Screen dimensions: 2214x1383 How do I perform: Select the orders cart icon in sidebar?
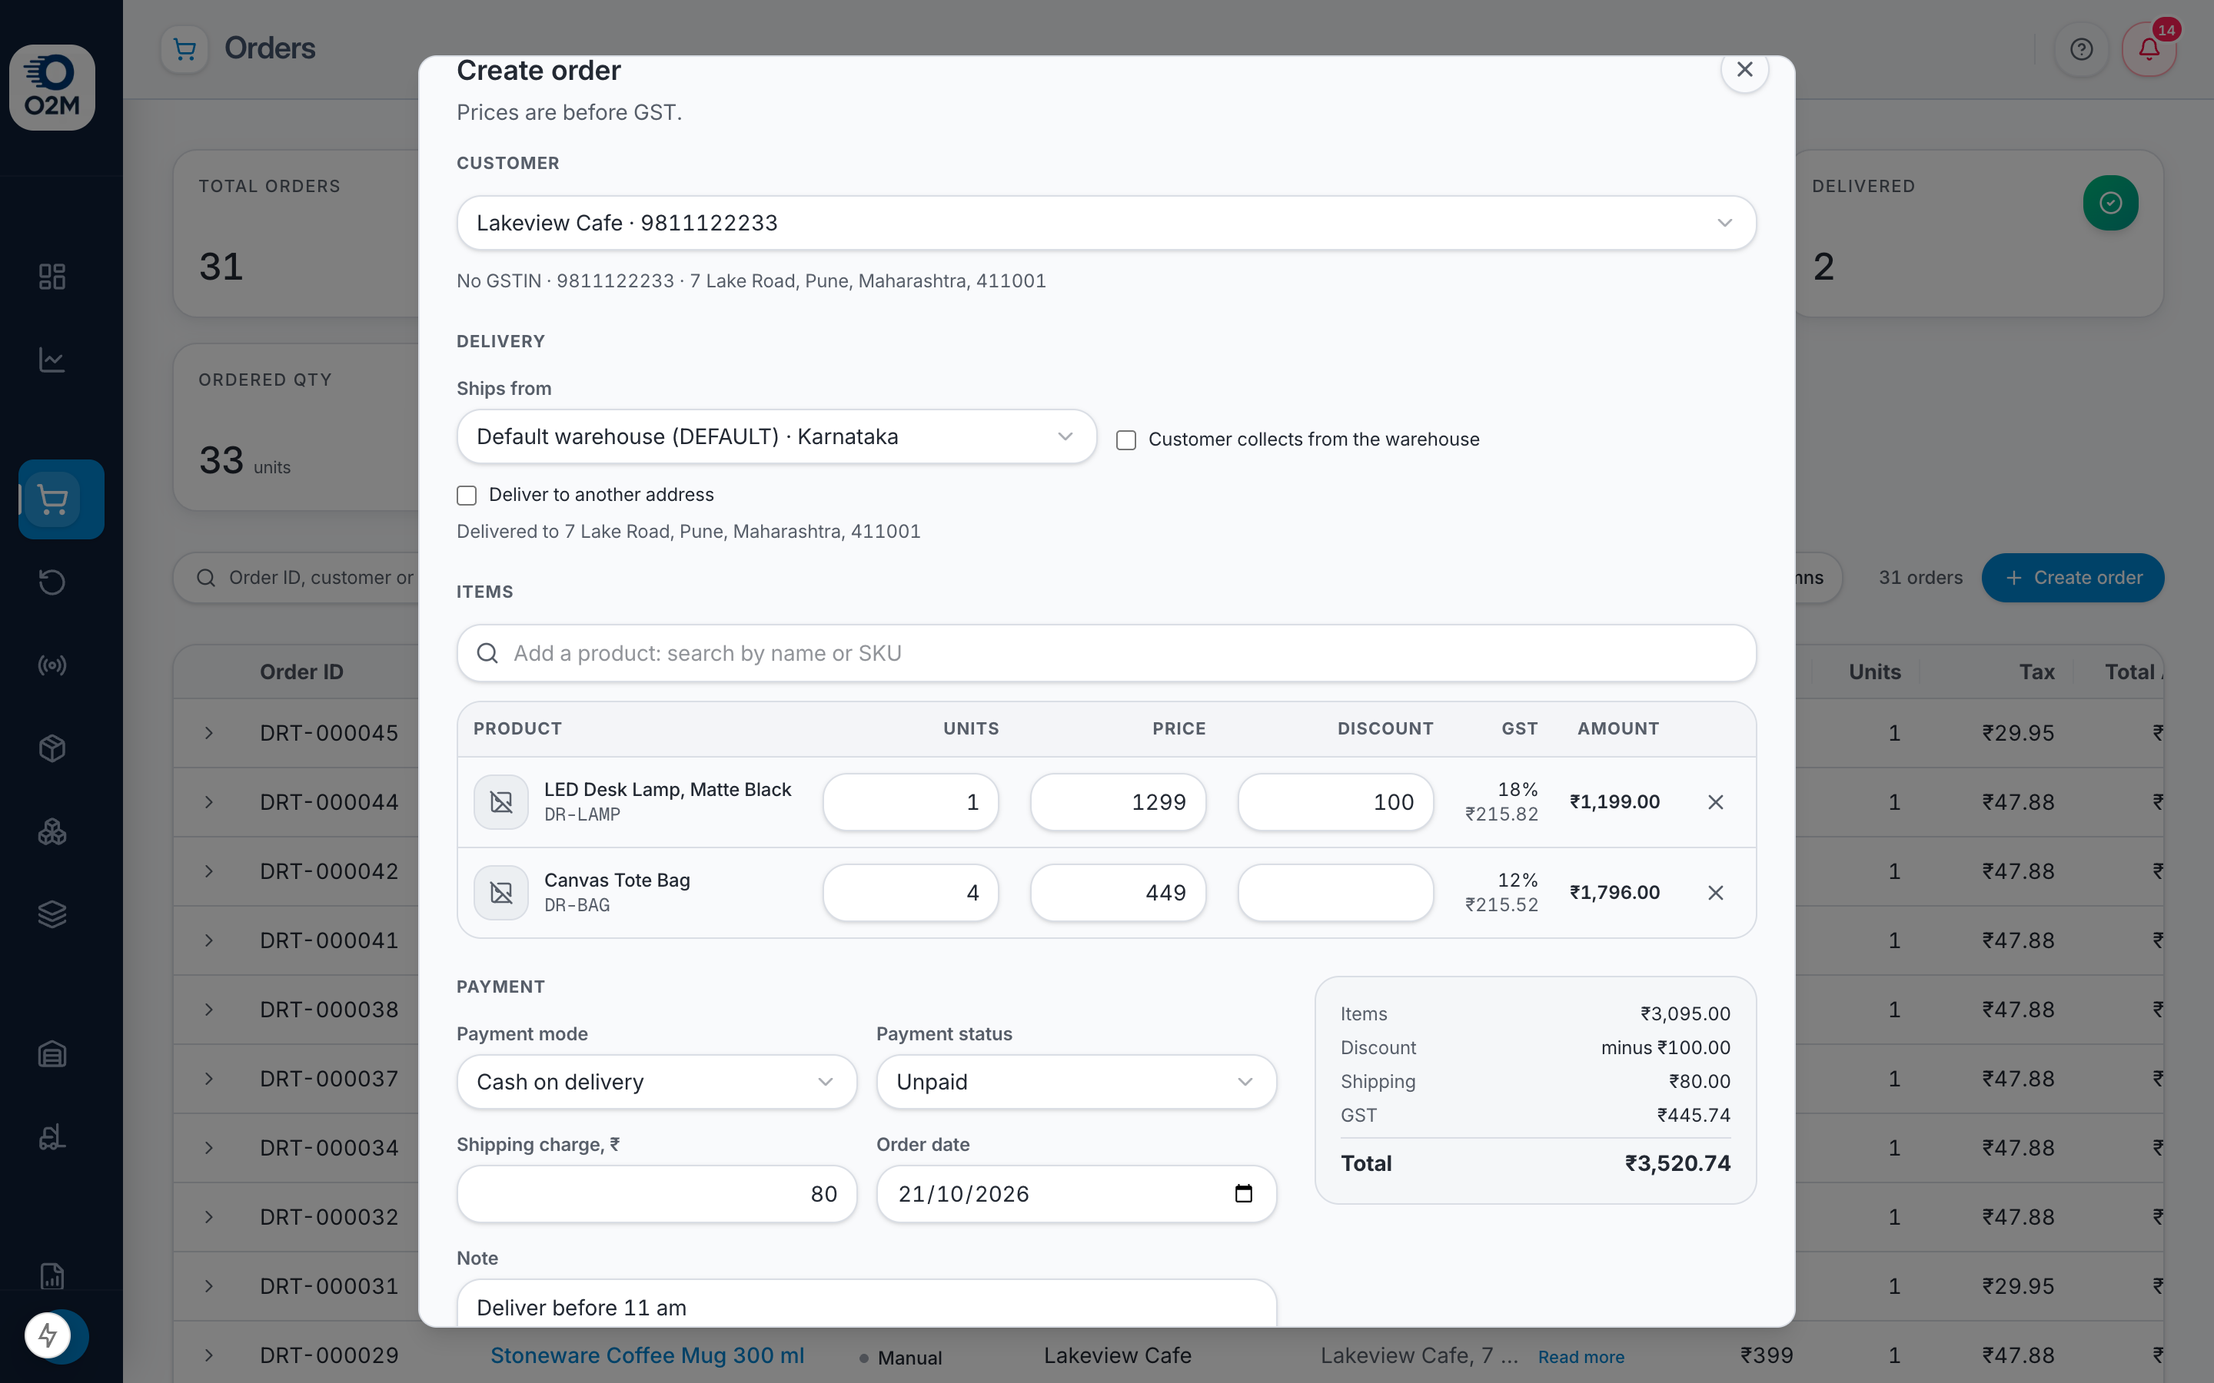[52, 499]
